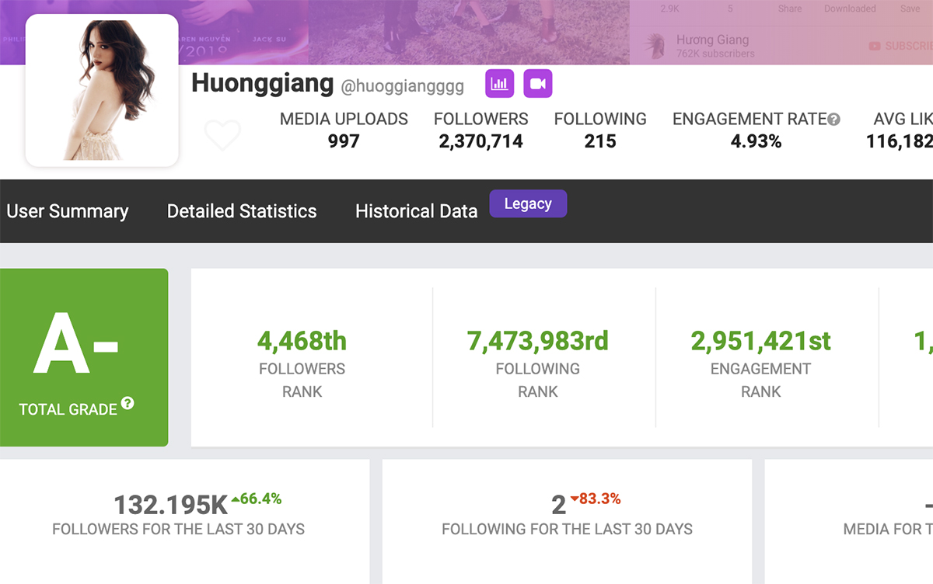Click the Total Grade help question mark
933x584 pixels.
pos(128,404)
